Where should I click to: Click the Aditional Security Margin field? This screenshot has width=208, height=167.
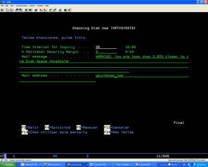pos(106,52)
